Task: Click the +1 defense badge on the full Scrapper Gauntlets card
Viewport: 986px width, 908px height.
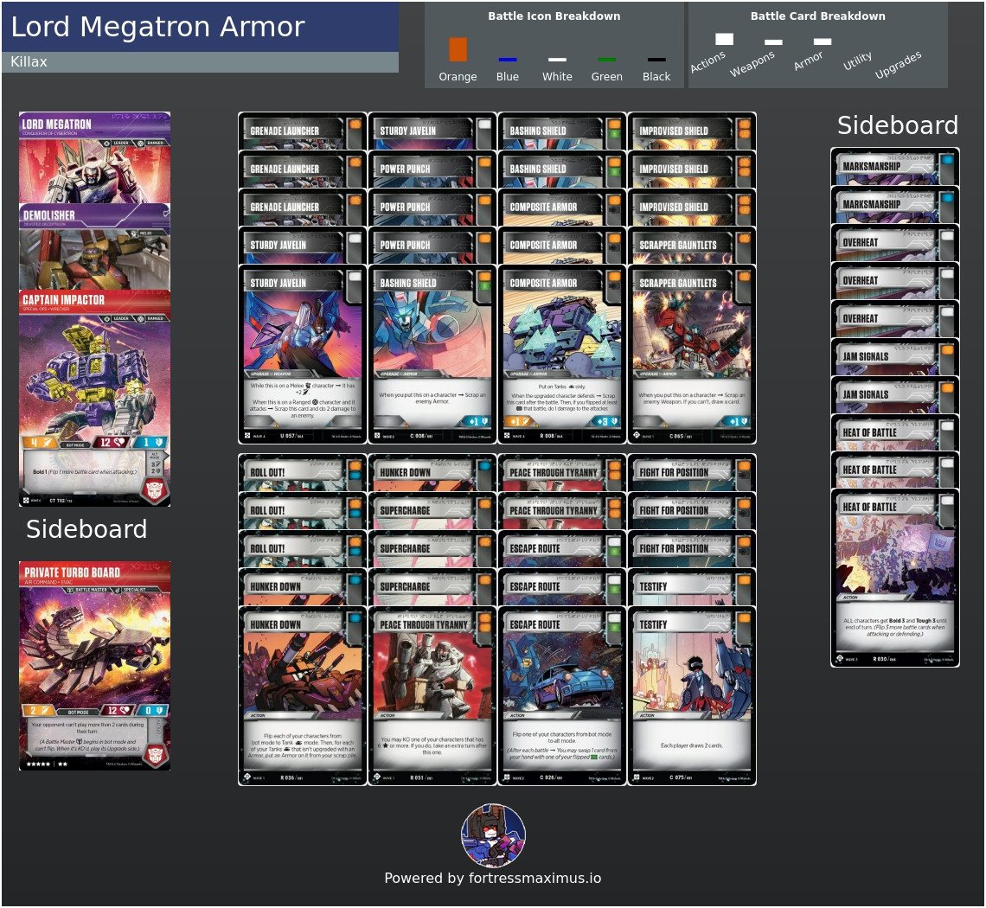Action: (737, 421)
